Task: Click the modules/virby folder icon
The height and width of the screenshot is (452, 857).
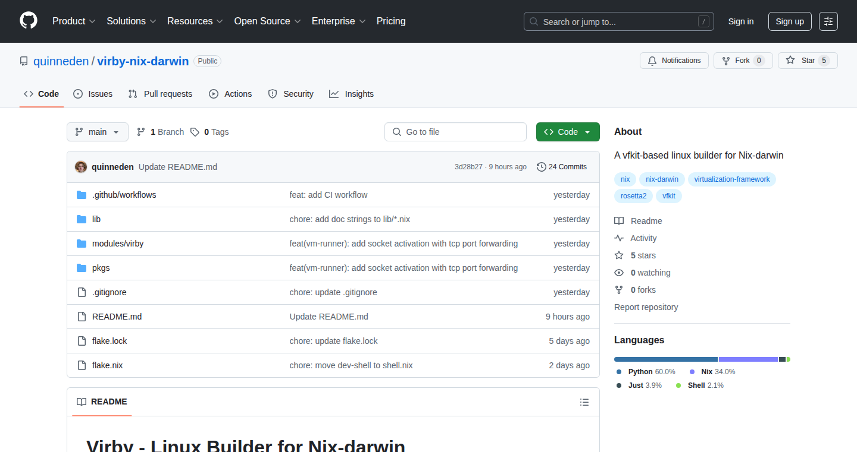Action: coord(82,244)
